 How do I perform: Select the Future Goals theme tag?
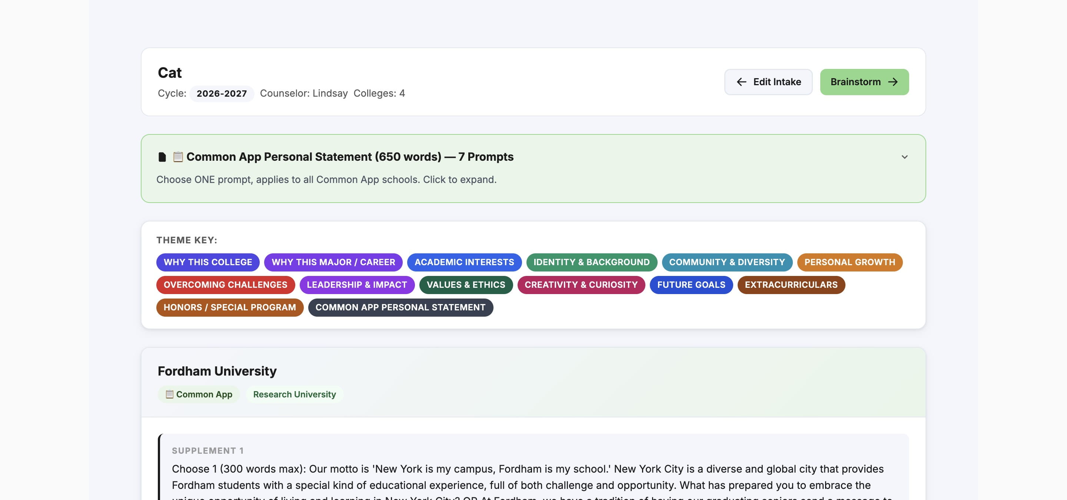(691, 285)
